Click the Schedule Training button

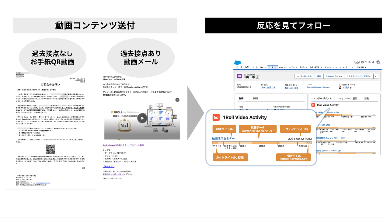(x=334, y=76)
